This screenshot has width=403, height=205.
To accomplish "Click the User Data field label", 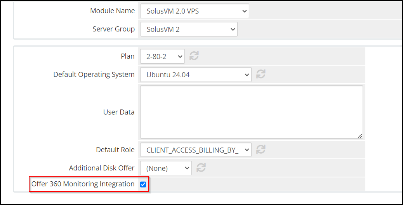I will pyautogui.click(x=119, y=112).
